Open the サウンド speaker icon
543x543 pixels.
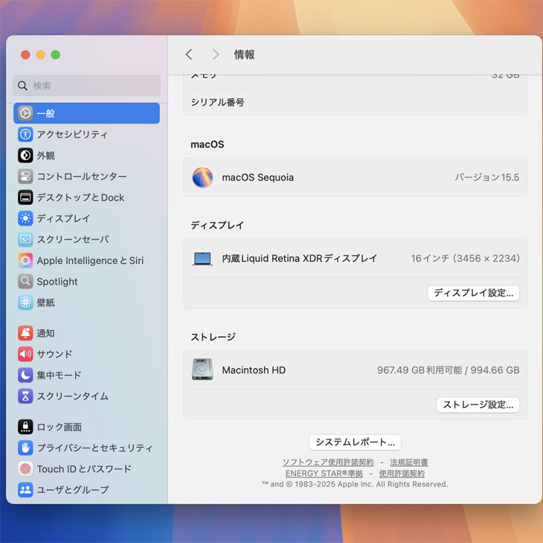click(x=25, y=354)
